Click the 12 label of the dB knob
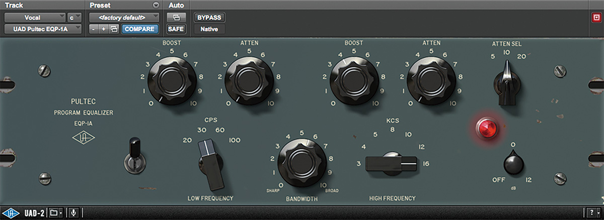The image size is (604, 220). (x=528, y=180)
